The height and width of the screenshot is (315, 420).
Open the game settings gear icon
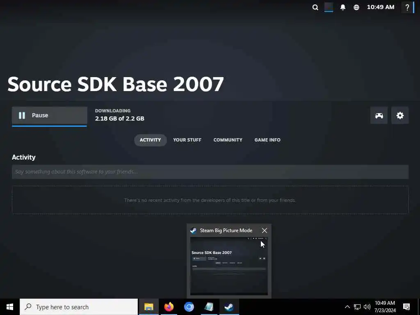pyautogui.click(x=400, y=115)
